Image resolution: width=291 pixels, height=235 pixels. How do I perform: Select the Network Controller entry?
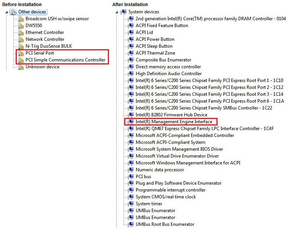tap(45, 39)
